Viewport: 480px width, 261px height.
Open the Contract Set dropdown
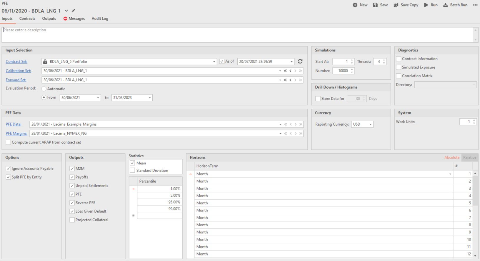214,62
